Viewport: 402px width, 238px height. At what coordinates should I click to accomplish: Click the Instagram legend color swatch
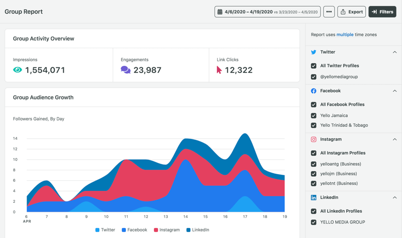(x=156, y=230)
